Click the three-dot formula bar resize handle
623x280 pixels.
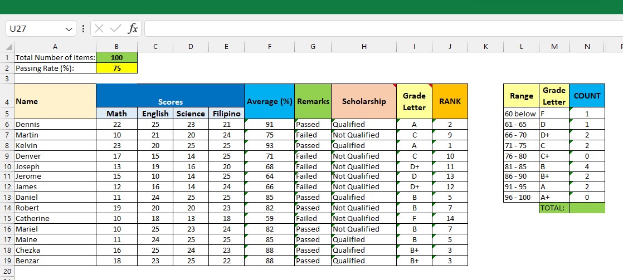pos(84,28)
